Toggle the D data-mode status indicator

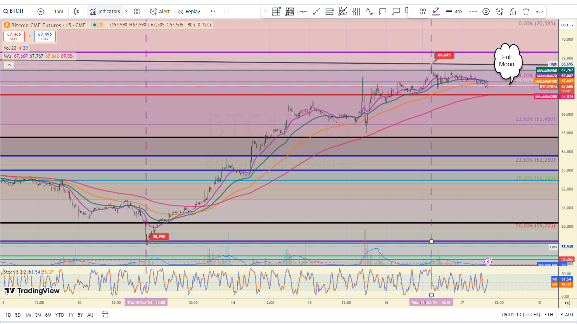click(101, 25)
